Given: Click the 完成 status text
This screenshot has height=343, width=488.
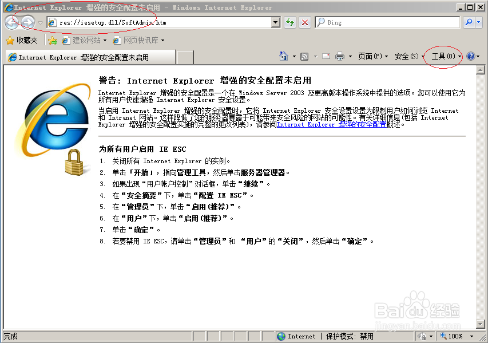Looking at the screenshot, I should point(10,336).
